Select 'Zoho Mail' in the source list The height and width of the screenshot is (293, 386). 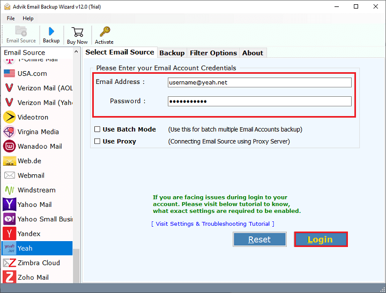(x=33, y=277)
